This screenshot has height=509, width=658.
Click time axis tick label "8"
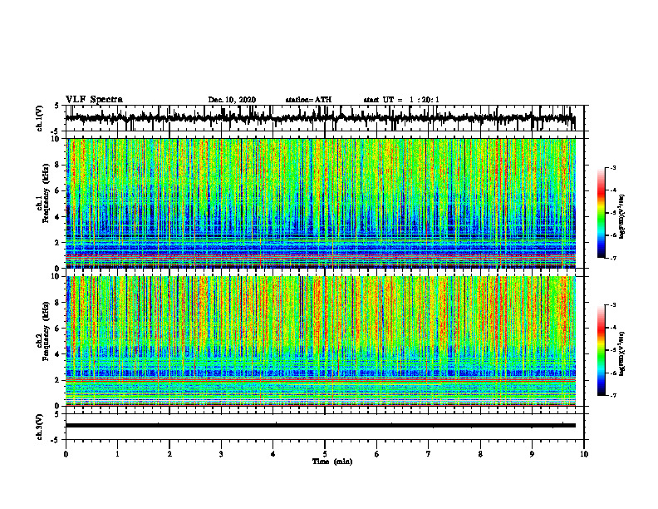pyautogui.click(x=480, y=454)
